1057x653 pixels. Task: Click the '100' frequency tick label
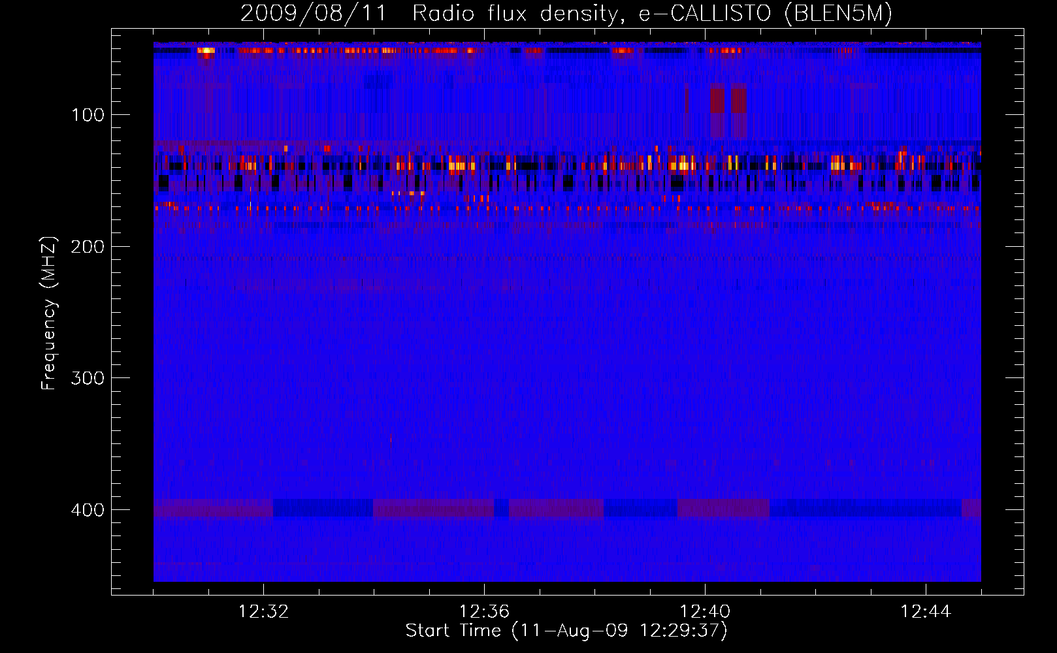tap(88, 116)
